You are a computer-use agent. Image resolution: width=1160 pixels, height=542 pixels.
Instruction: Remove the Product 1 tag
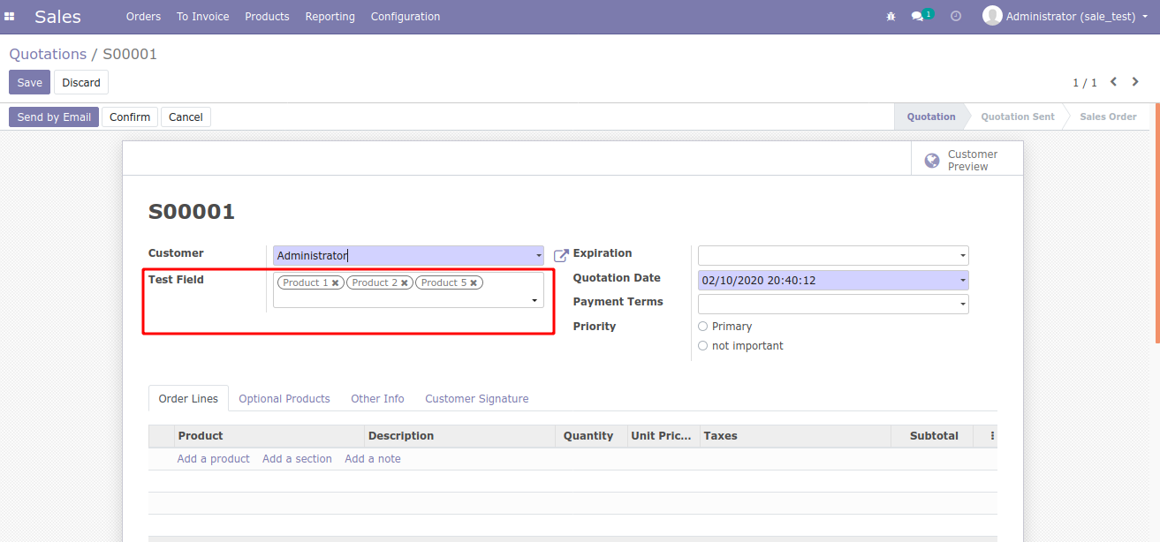click(336, 283)
